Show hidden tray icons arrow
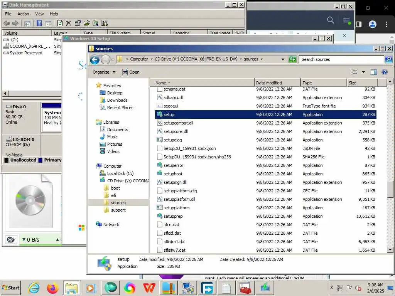This screenshot has height=296, width=395. pos(331,288)
